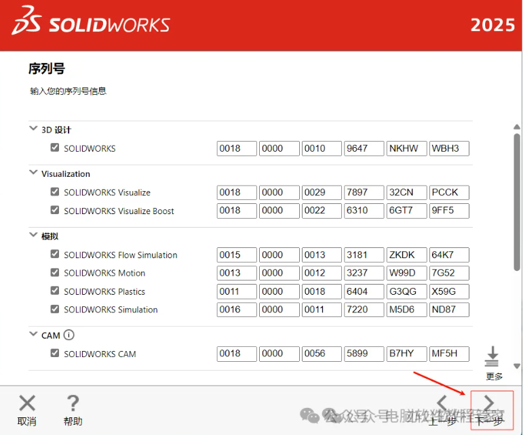
Task: Click Visualize serial field 7897
Action: pos(364,192)
